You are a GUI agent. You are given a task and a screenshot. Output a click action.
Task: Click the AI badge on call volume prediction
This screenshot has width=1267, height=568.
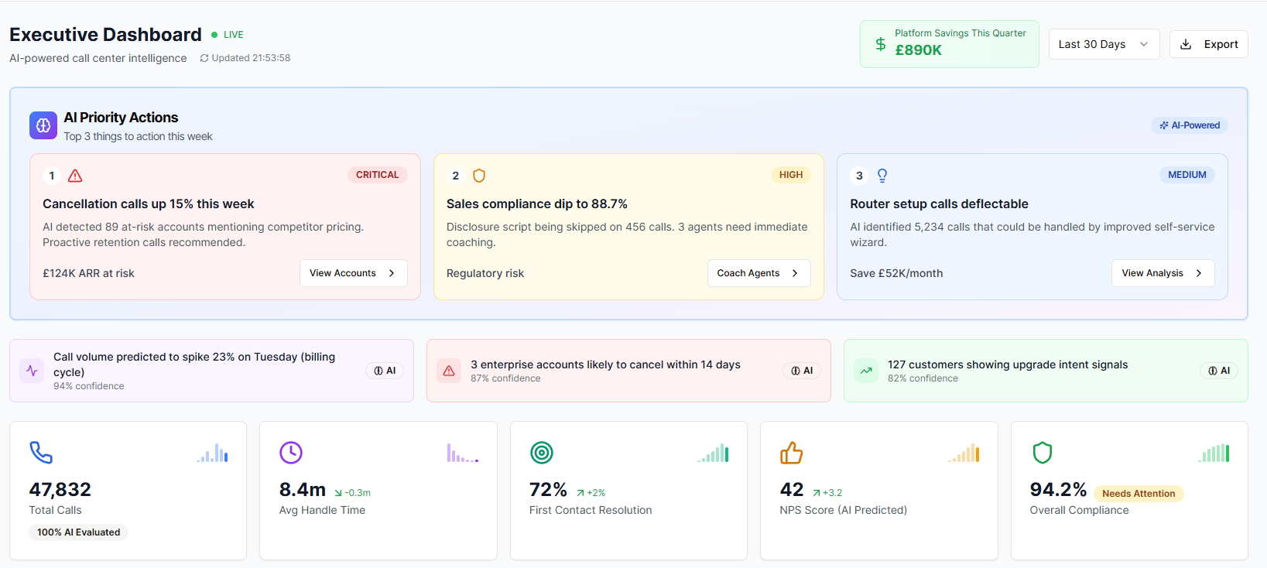[x=385, y=371]
